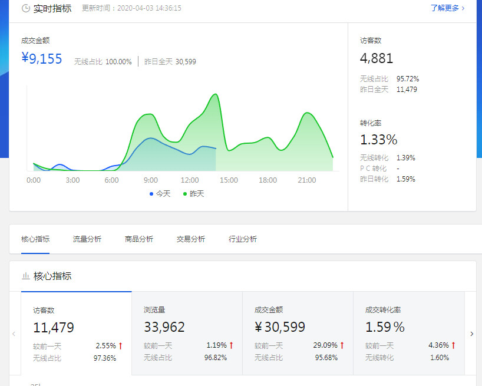
Task: Click the red up arrow in 成交金额 card
Action: click(342, 346)
